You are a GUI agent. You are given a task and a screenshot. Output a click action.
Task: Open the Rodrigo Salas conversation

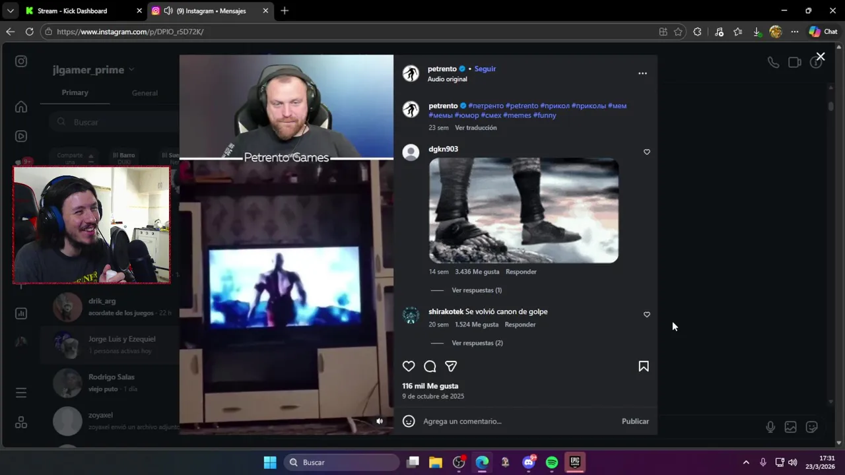[x=109, y=383]
